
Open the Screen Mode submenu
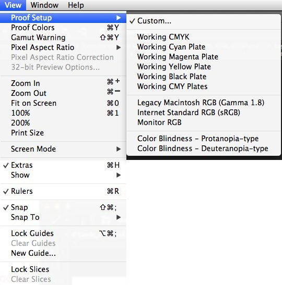click(x=63, y=149)
